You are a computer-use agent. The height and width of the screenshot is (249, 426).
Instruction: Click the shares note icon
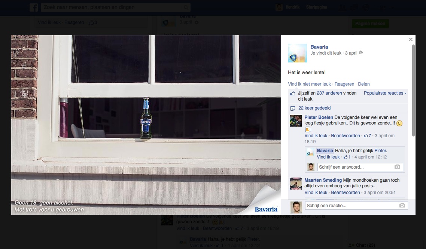[x=293, y=108]
